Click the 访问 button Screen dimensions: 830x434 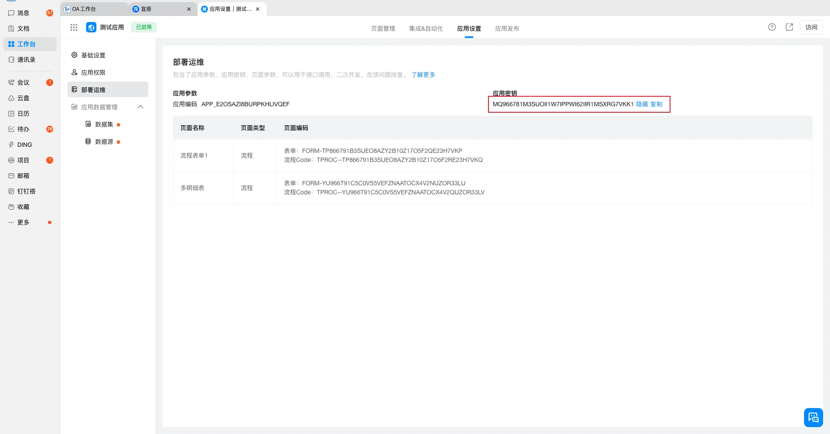811,27
